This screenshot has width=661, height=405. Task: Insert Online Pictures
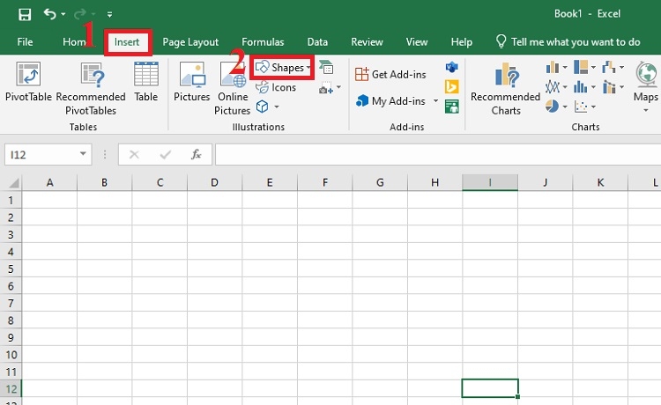click(233, 89)
